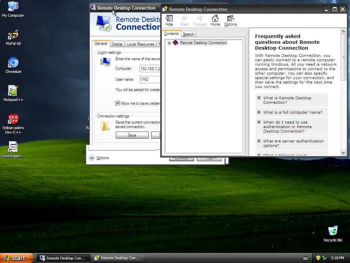Select the DataWagon desktop shortcut

[13, 150]
